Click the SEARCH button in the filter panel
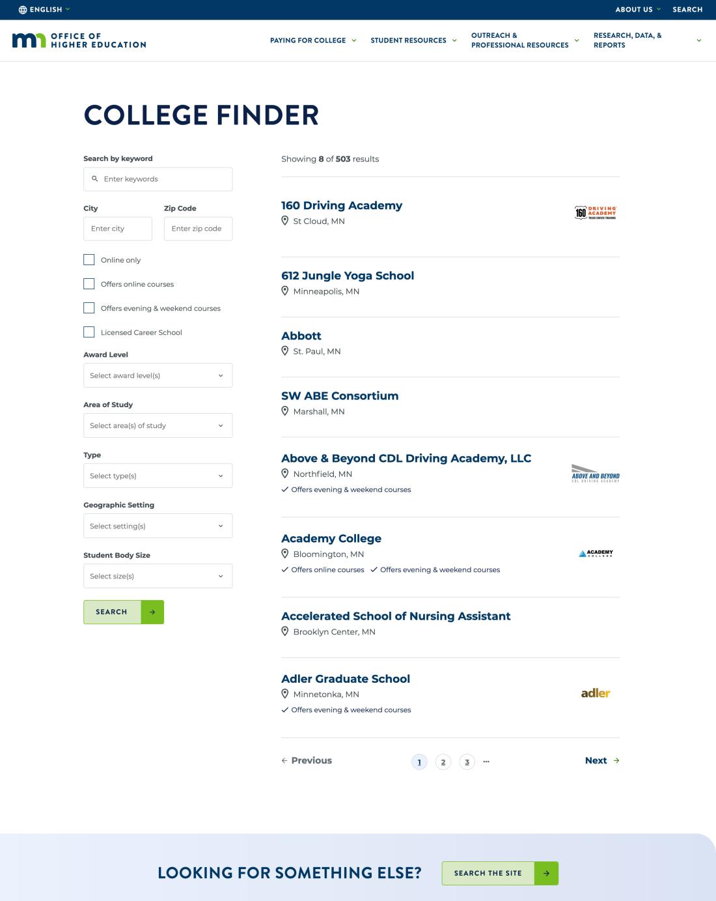 pyautogui.click(x=111, y=612)
